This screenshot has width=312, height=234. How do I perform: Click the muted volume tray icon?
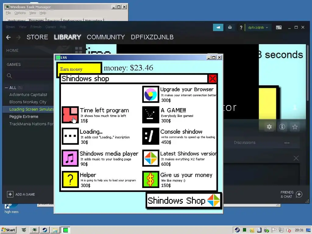288,230
